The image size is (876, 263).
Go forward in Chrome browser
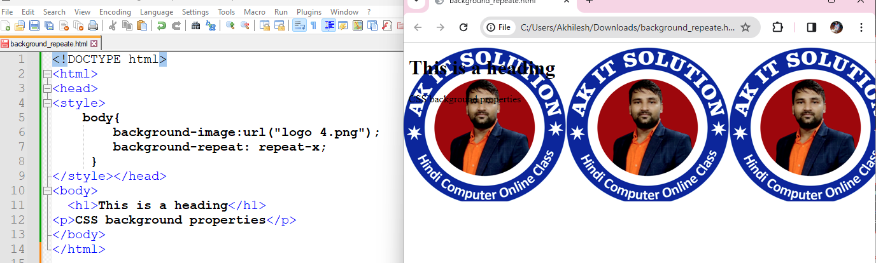(440, 27)
